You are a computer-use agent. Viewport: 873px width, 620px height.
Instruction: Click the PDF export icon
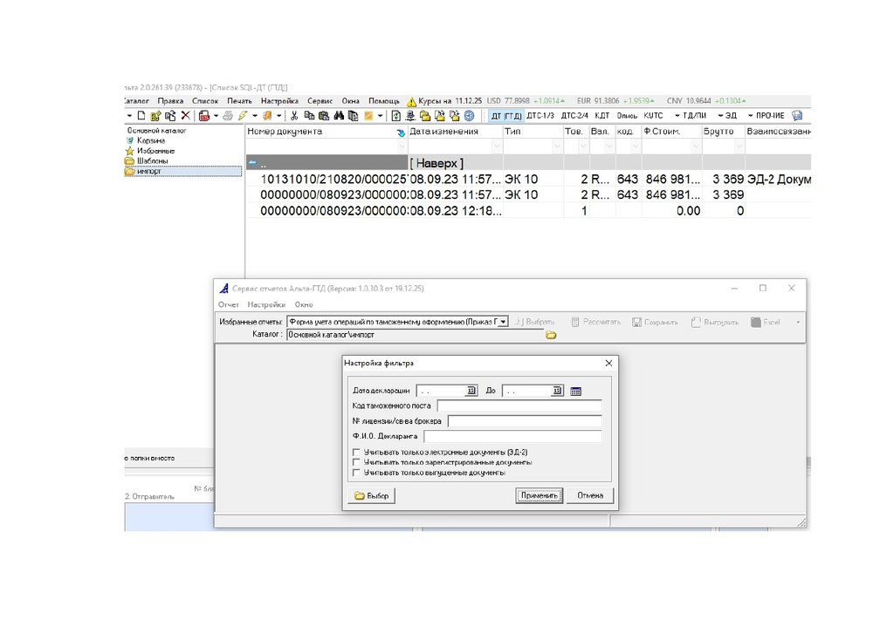(x=204, y=116)
